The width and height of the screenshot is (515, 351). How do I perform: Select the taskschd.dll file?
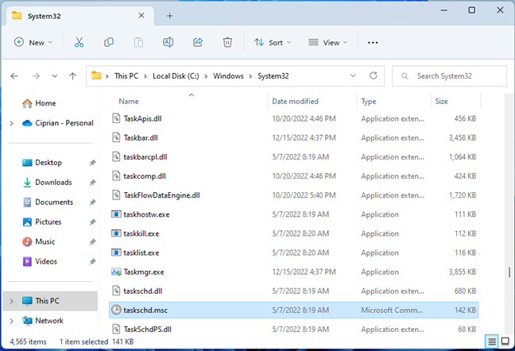pos(293,291)
